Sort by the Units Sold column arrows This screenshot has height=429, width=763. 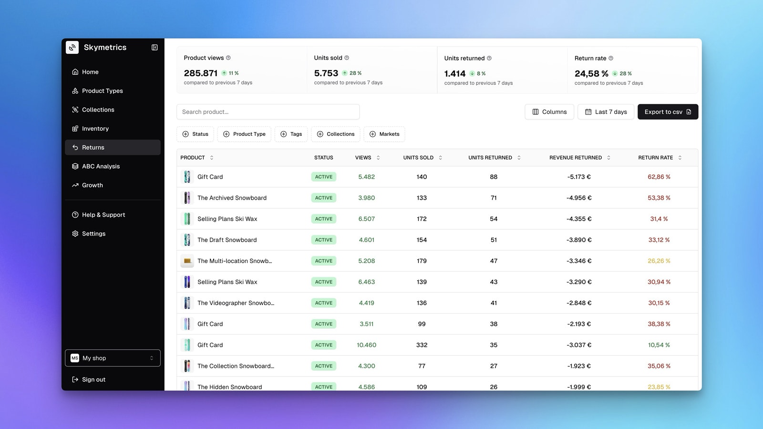click(x=440, y=158)
